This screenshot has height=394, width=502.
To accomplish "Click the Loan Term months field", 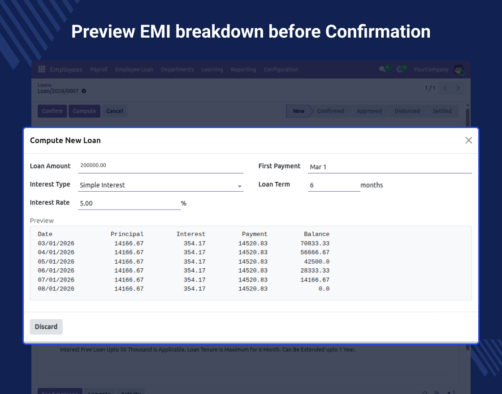I will coord(334,185).
